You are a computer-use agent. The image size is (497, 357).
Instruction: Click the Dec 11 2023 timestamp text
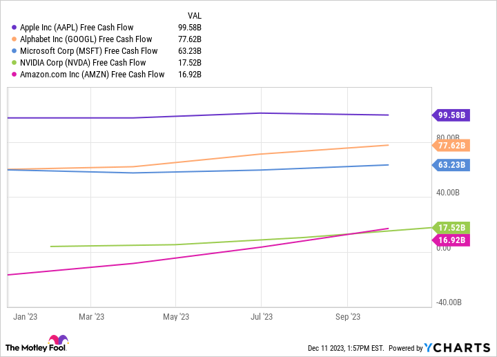tap(346, 348)
